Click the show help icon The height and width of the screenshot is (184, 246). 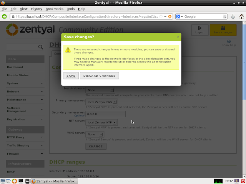point(229,41)
